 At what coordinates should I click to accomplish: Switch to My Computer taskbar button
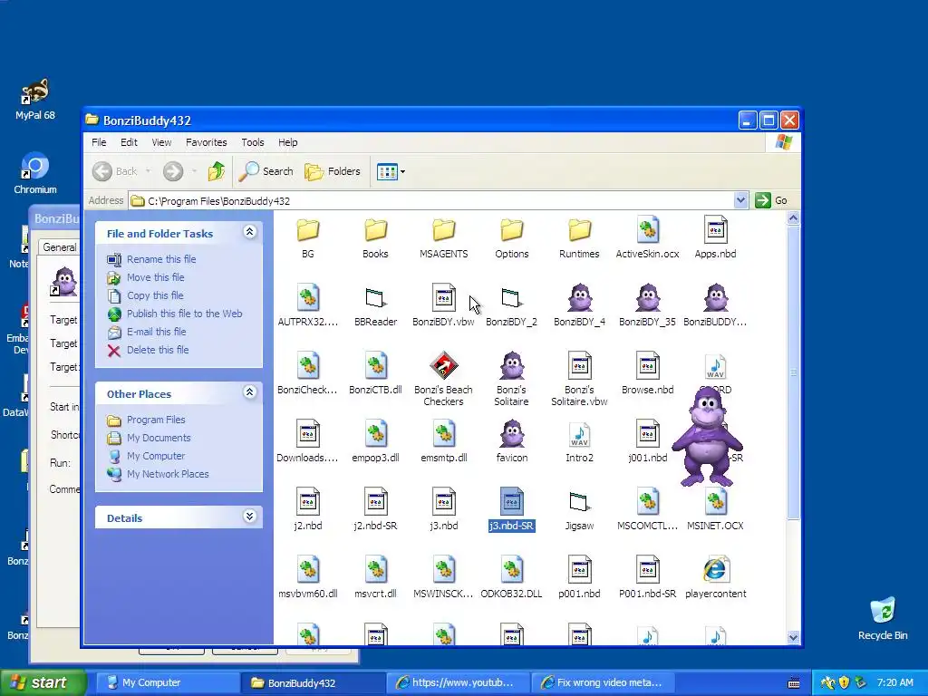[x=168, y=682]
